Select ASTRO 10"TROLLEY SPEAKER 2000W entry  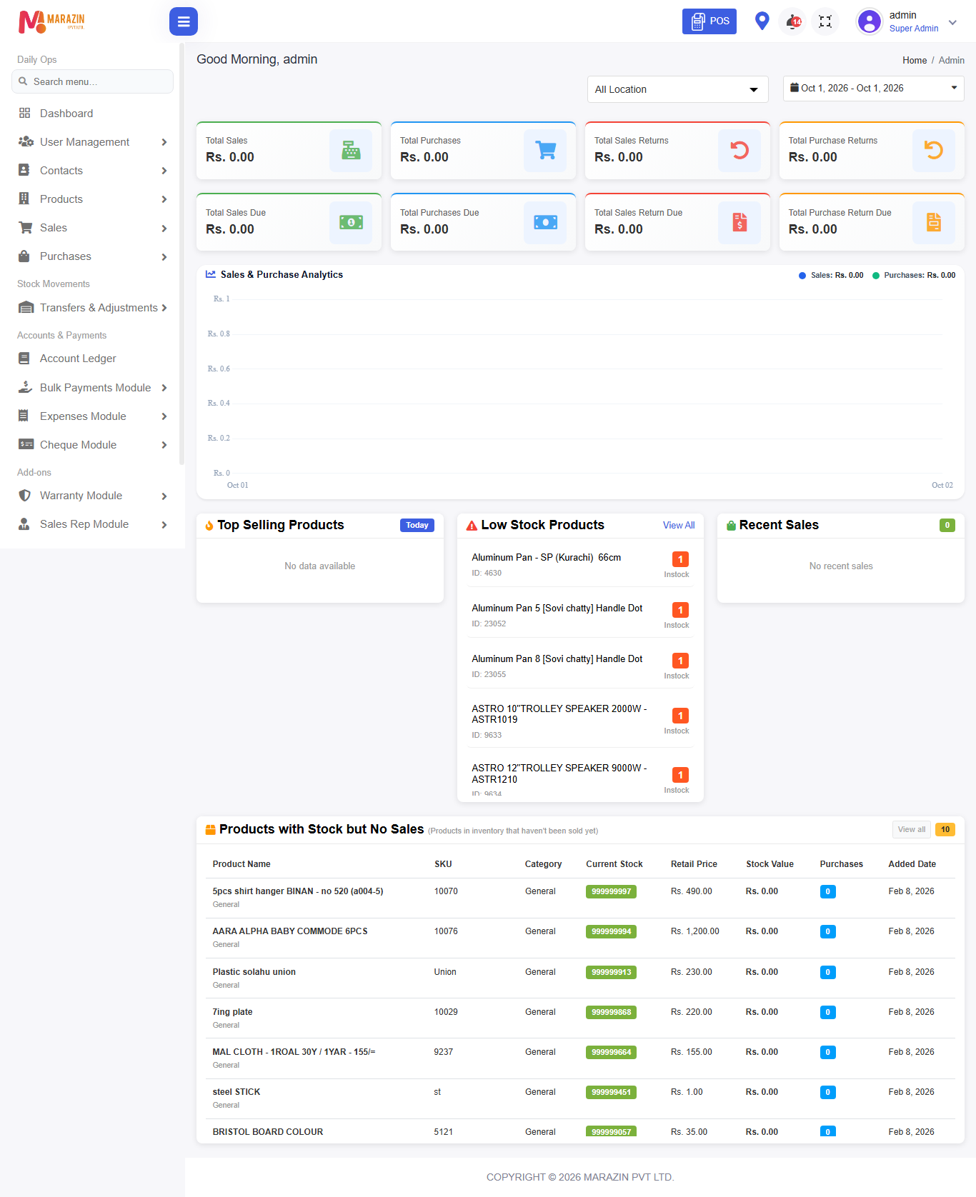click(580, 721)
